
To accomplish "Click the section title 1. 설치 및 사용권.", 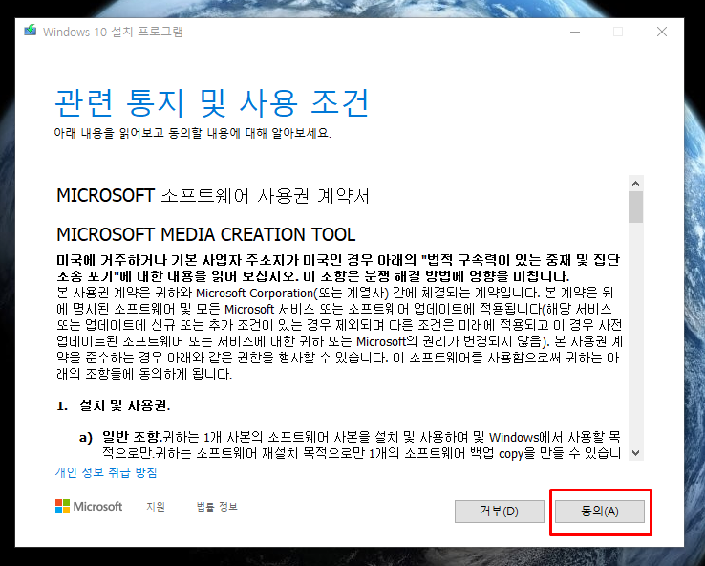I will [x=114, y=405].
